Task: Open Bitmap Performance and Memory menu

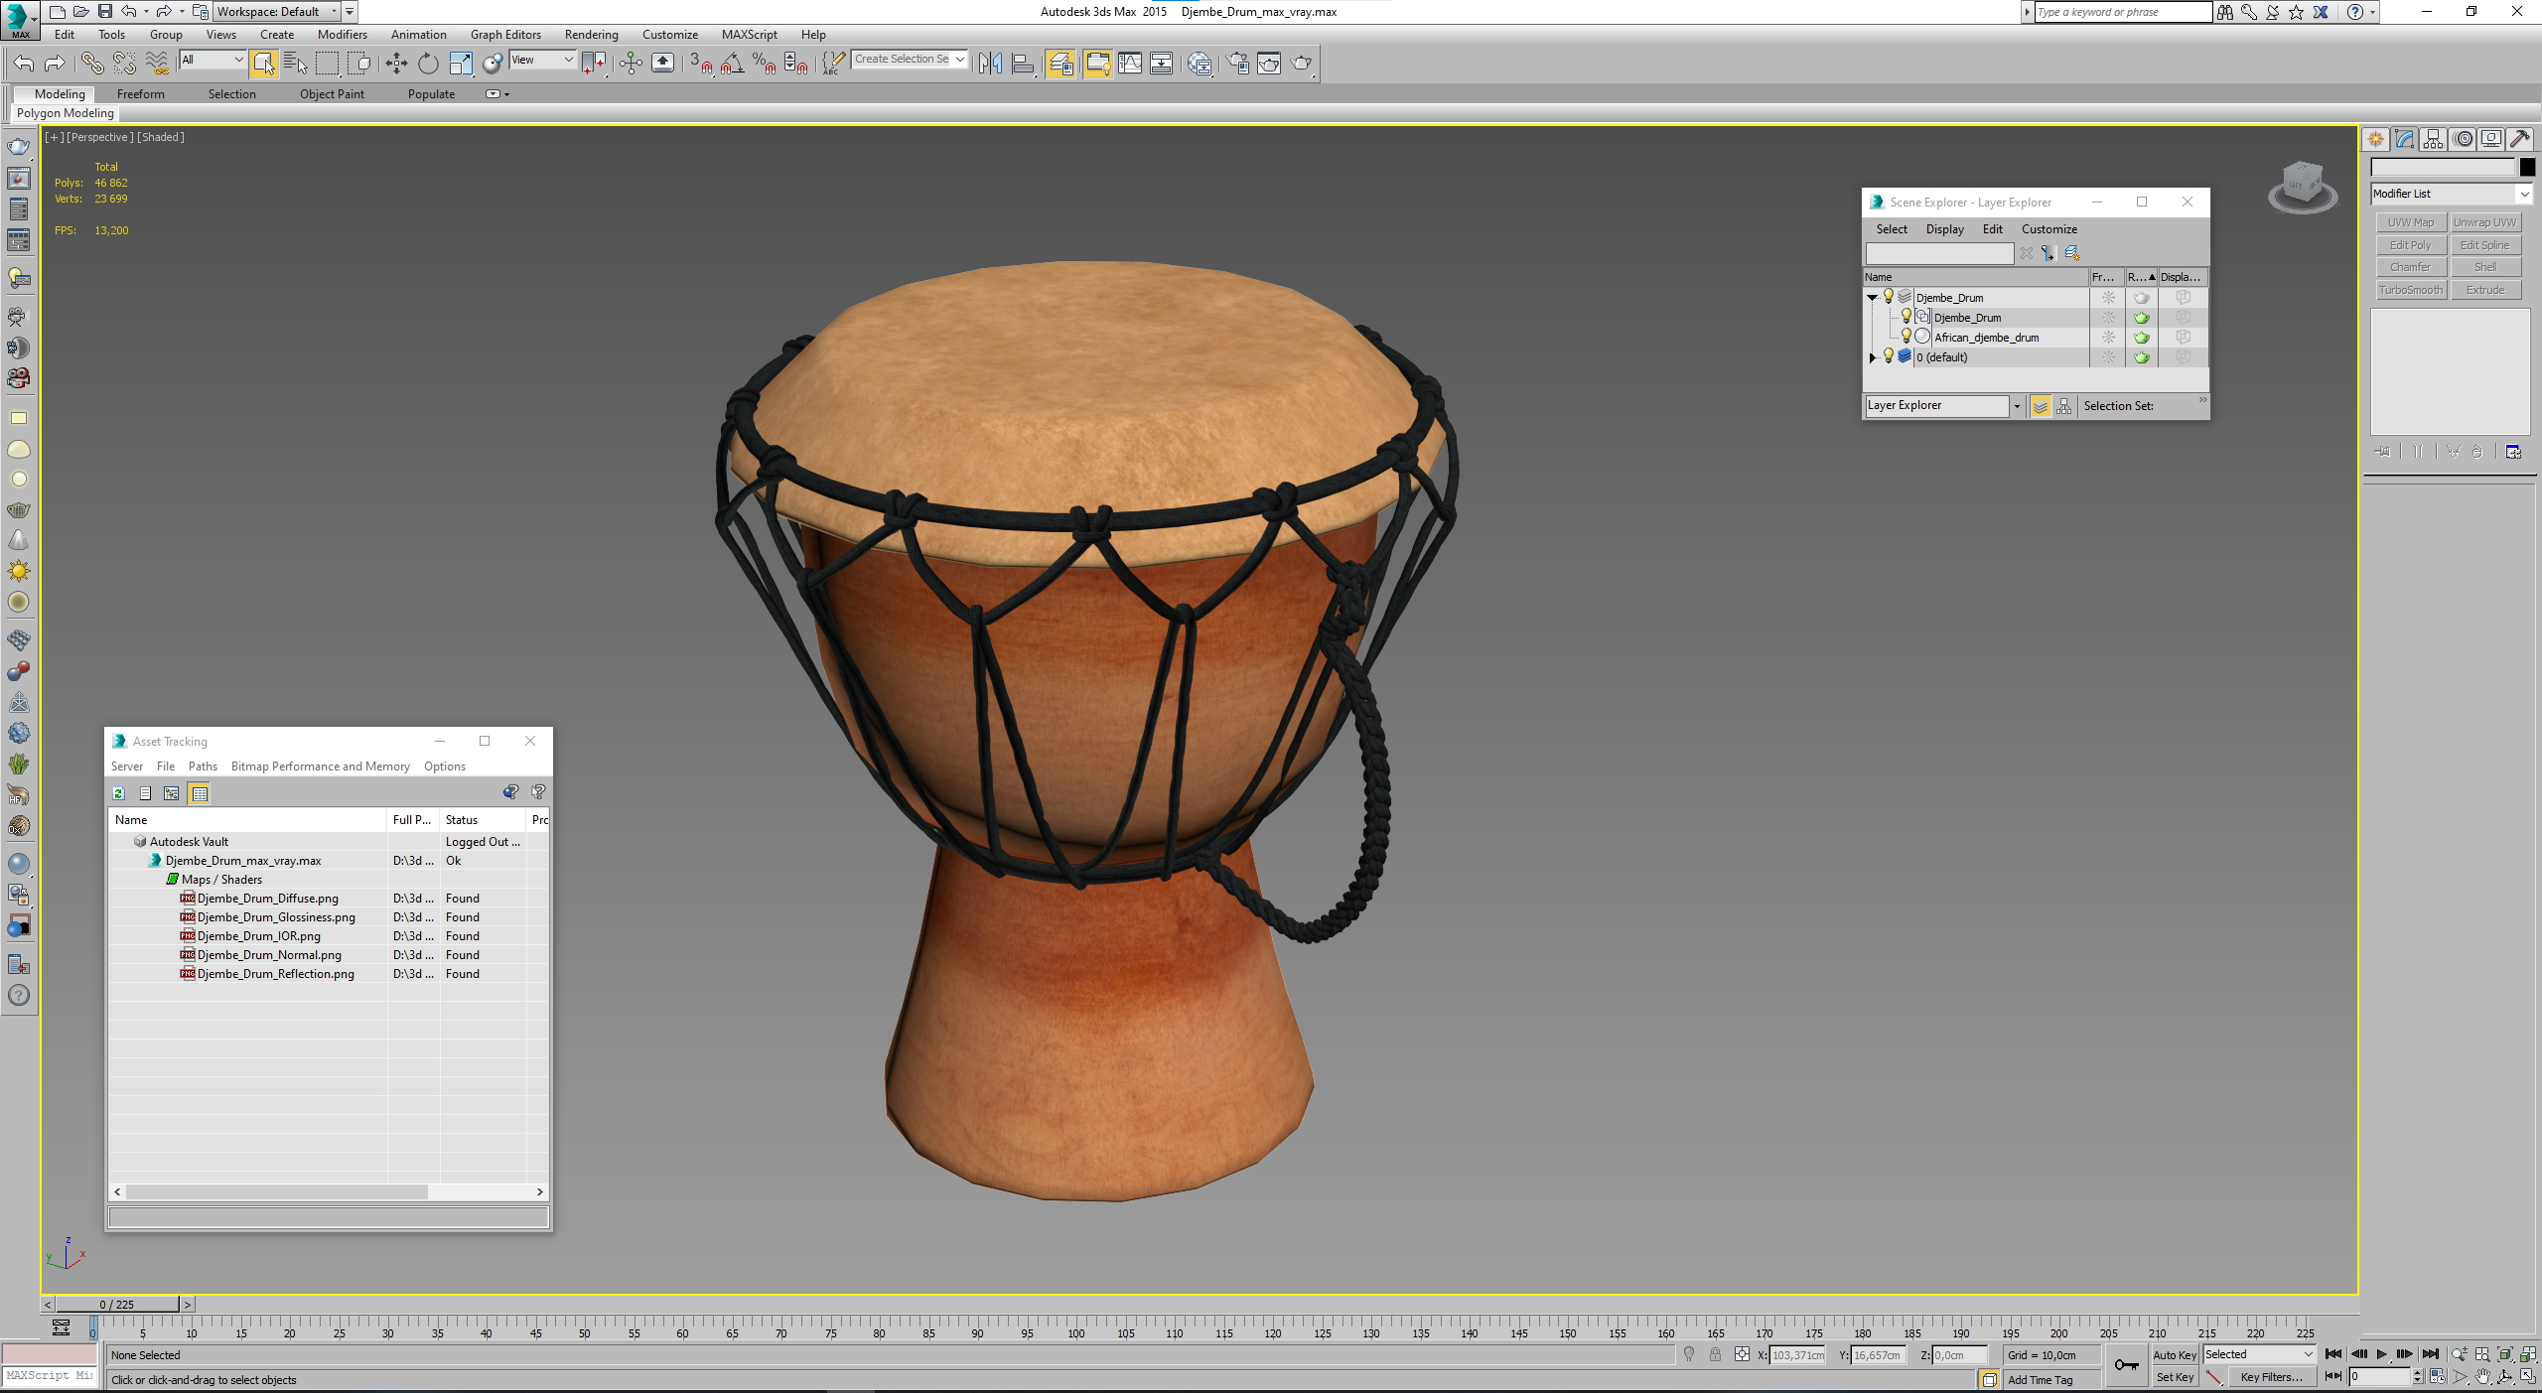Action: click(320, 766)
